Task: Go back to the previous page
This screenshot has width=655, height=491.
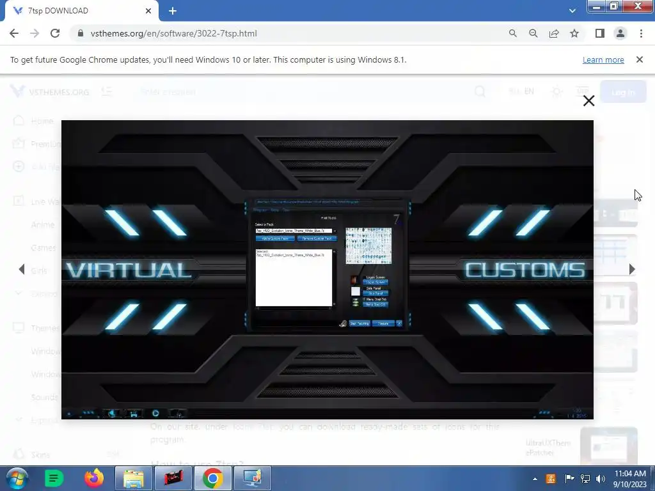Action: tap(14, 33)
